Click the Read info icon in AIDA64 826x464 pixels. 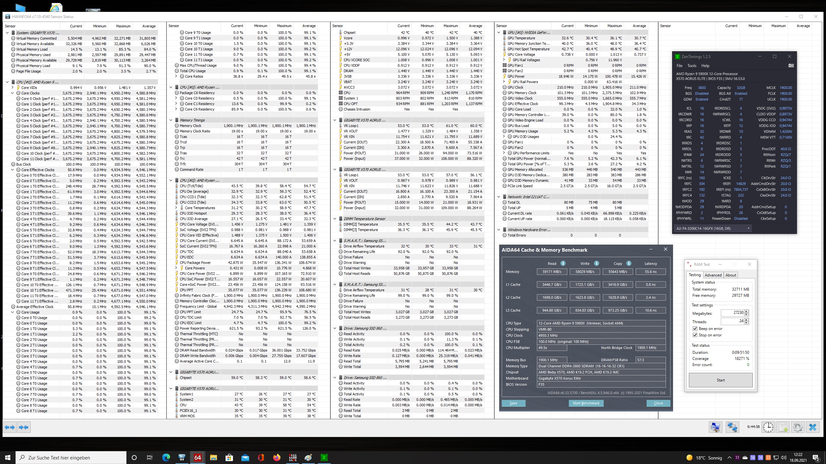tap(563, 263)
